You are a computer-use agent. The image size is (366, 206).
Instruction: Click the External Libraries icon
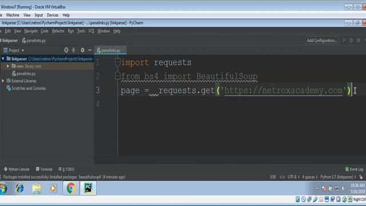9,81
